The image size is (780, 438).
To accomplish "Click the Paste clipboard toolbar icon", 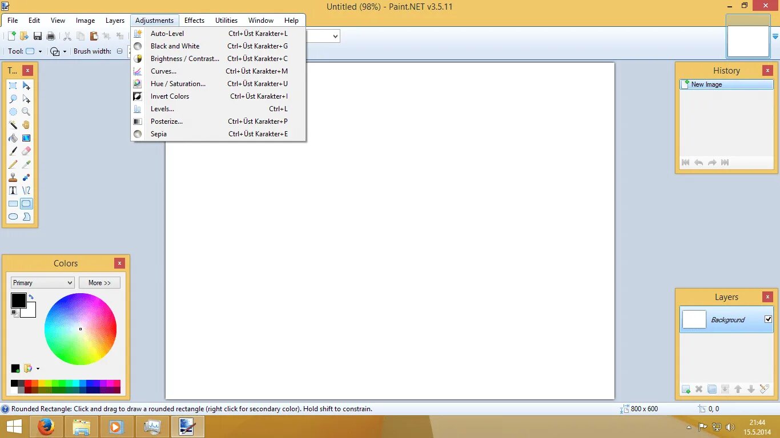I will (94, 36).
